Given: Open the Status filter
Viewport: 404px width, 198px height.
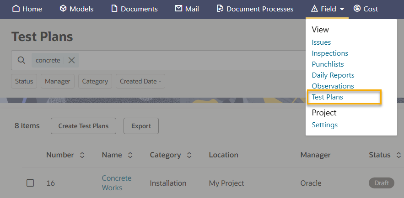Looking at the screenshot, I should click(24, 81).
